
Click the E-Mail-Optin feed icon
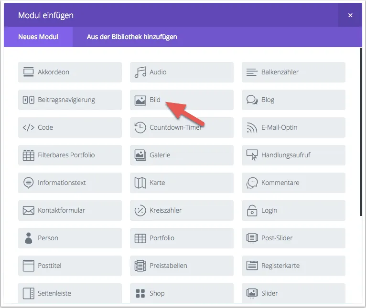[252, 127]
